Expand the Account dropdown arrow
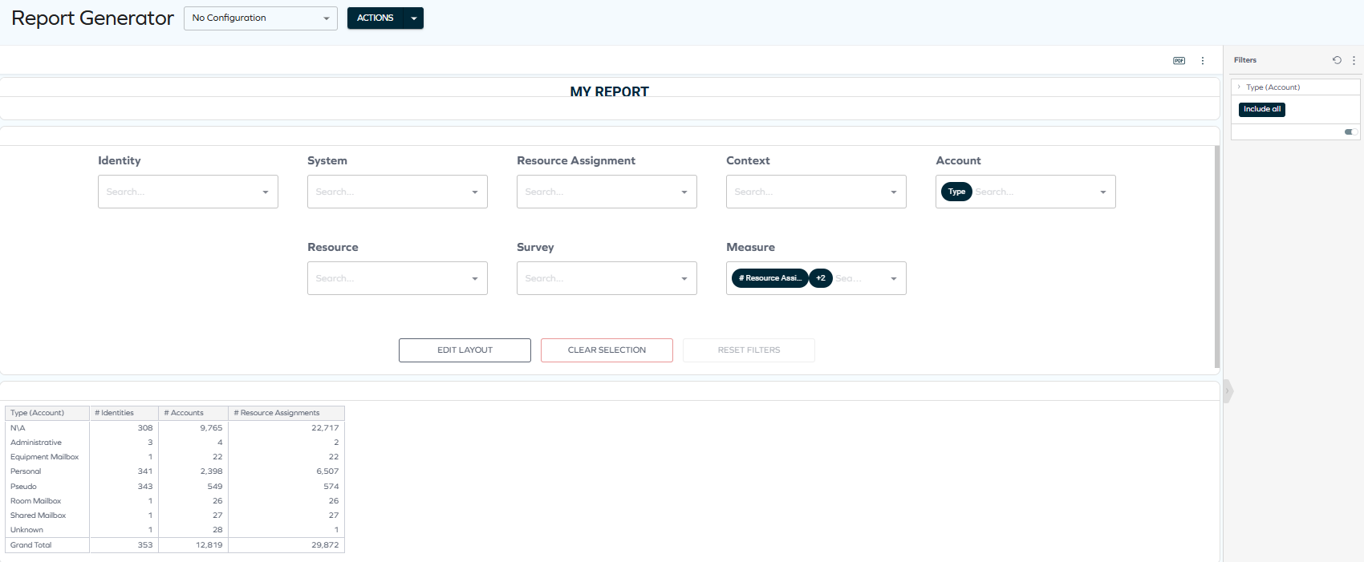The height and width of the screenshot is (562, 1364). [x=1102, y=192]
